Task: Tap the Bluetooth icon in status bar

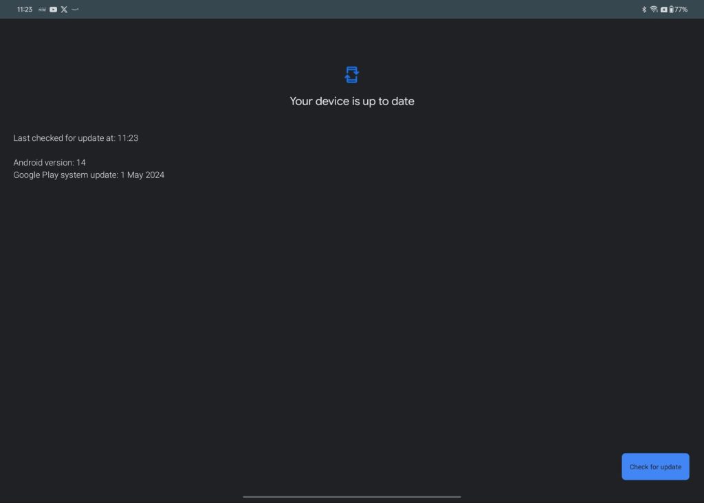Action: coord(644,10)
